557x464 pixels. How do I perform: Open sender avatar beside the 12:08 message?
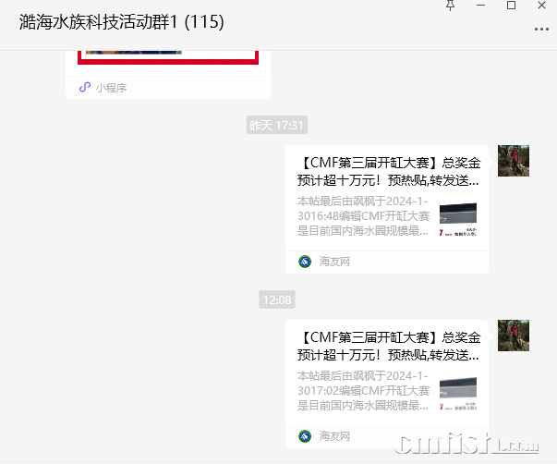click(514, 336)
